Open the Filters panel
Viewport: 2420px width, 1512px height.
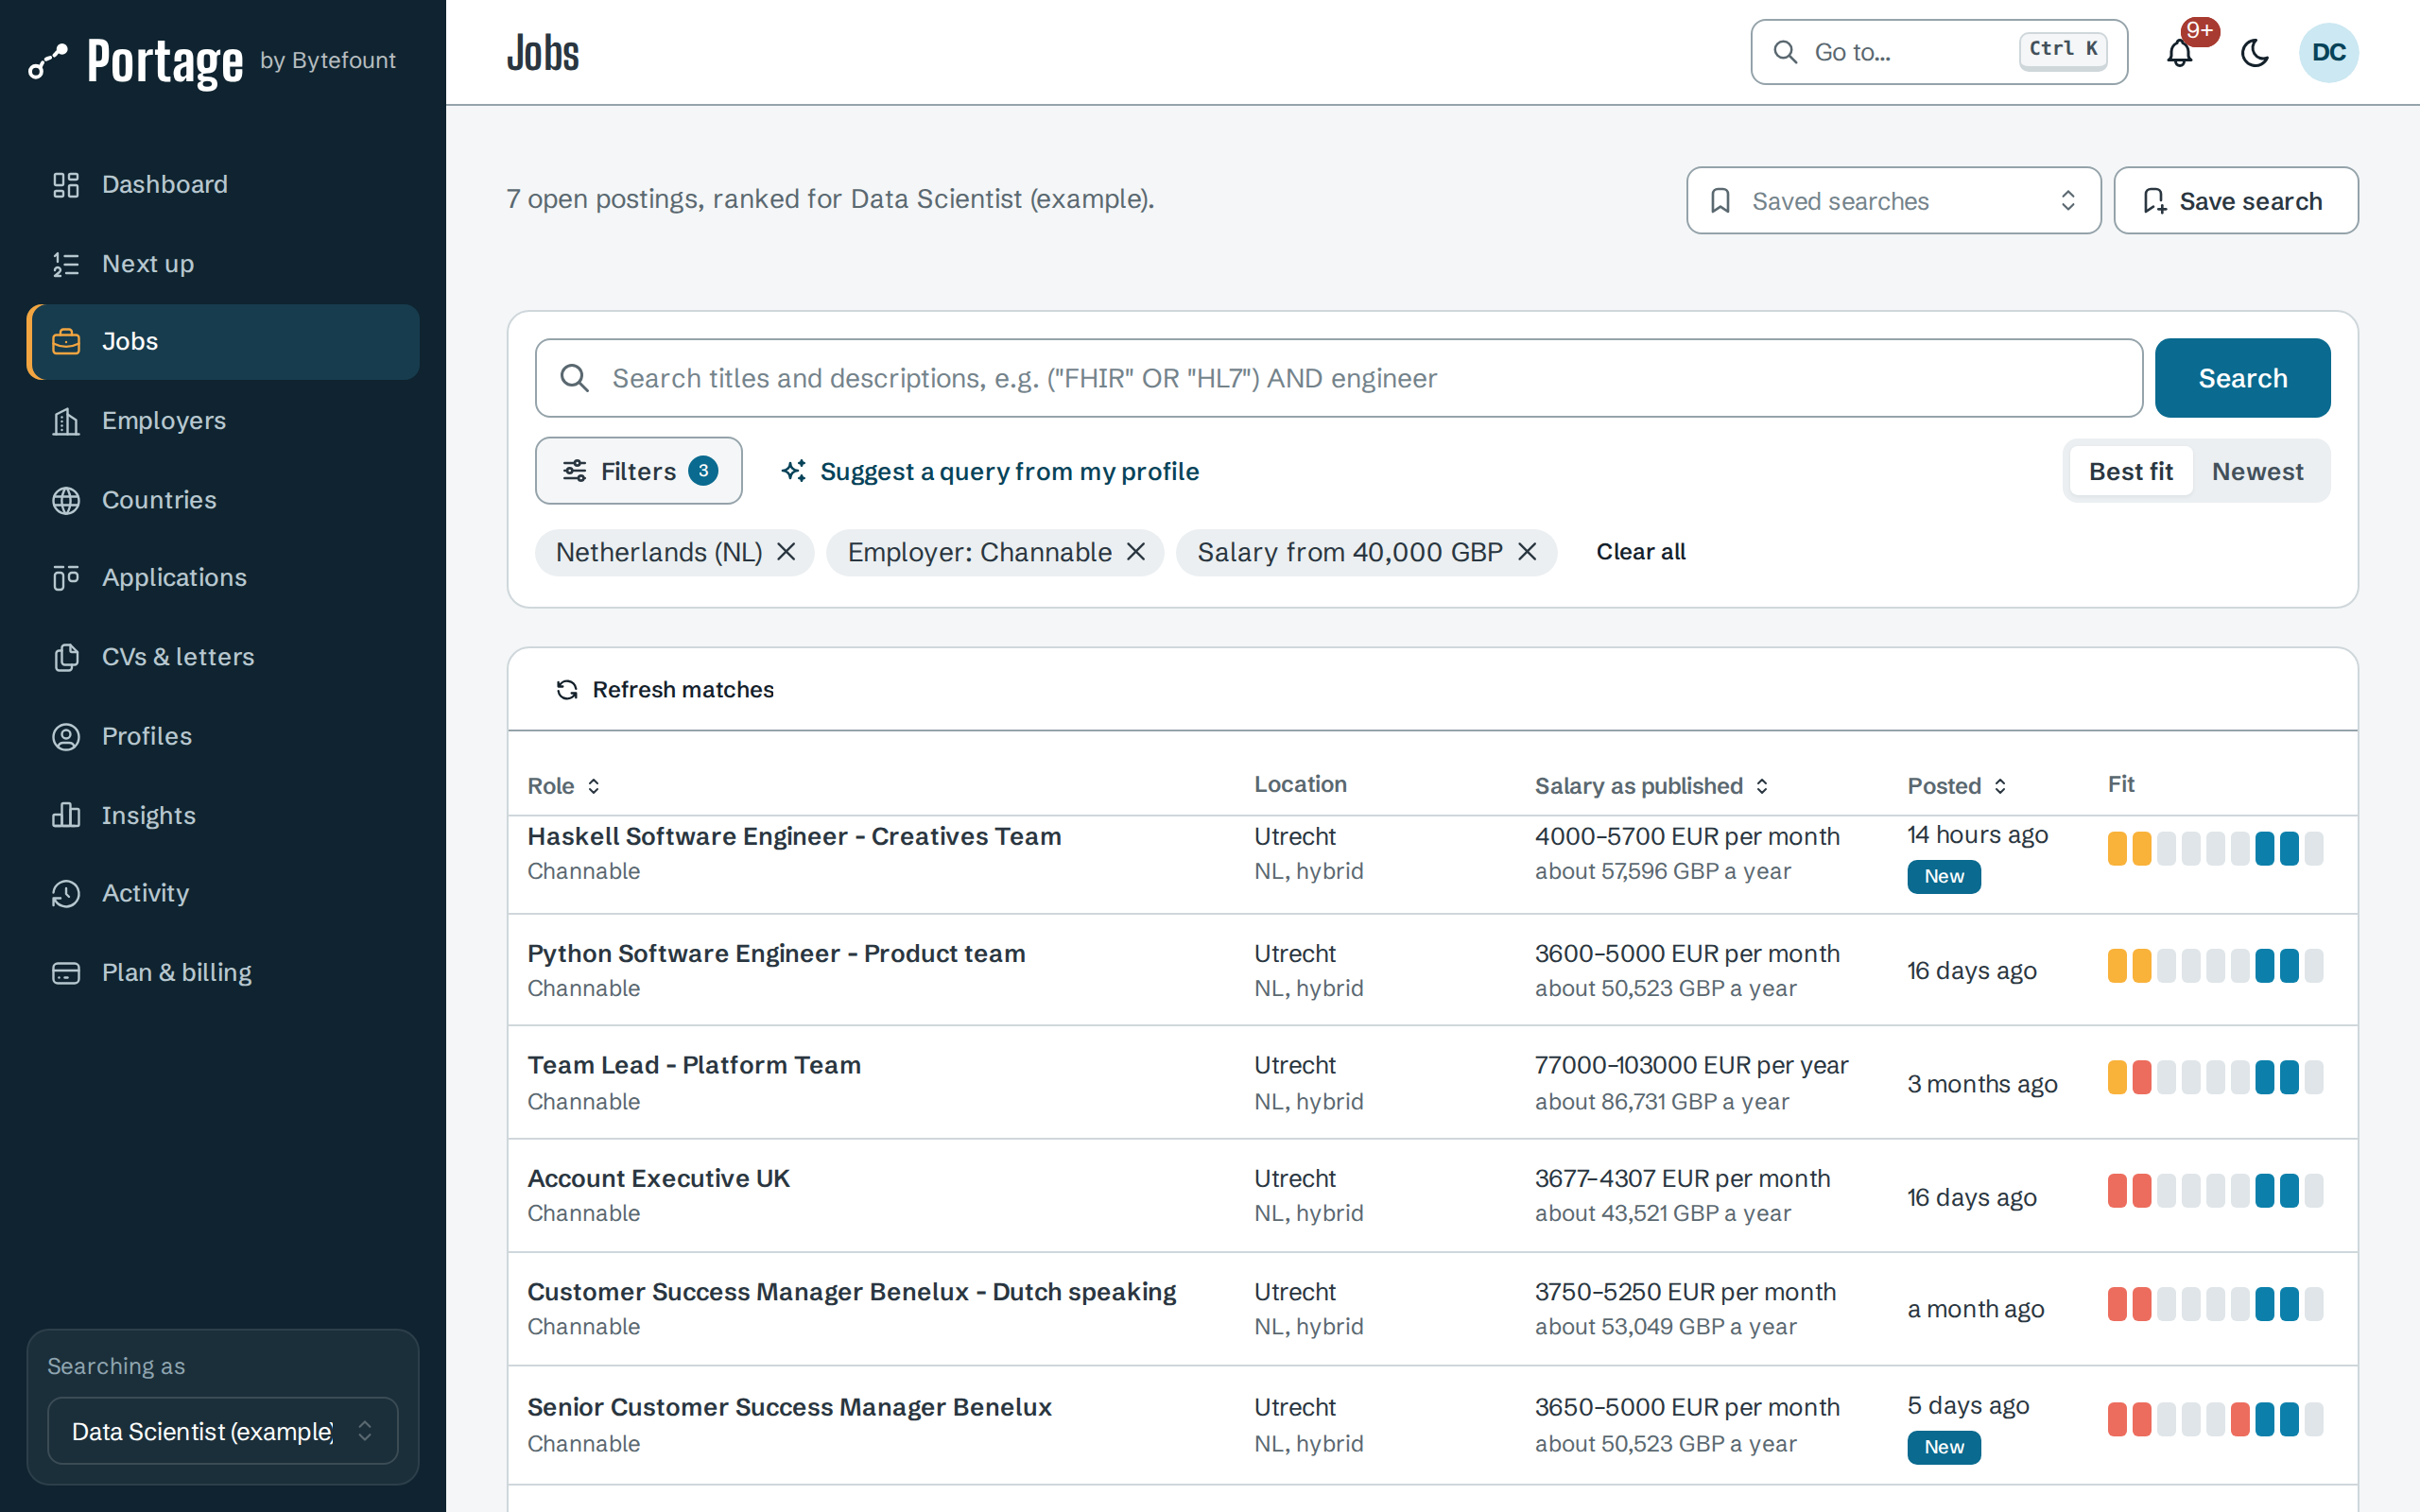click(x=638, y=471)
